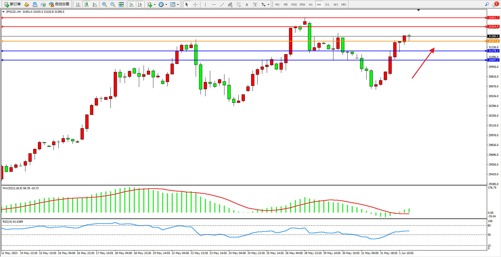
Task: Zoom in on the chart
Action: click(105, 4)
